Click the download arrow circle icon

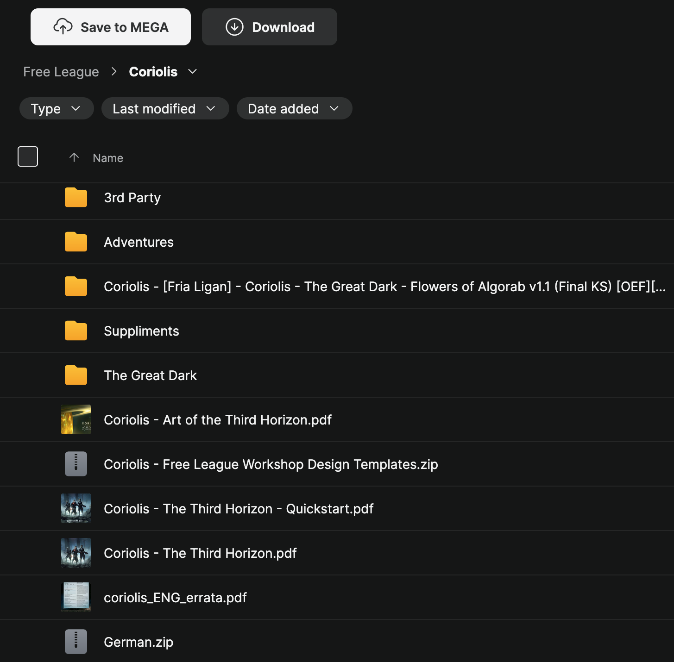click(x=234, y=27)
